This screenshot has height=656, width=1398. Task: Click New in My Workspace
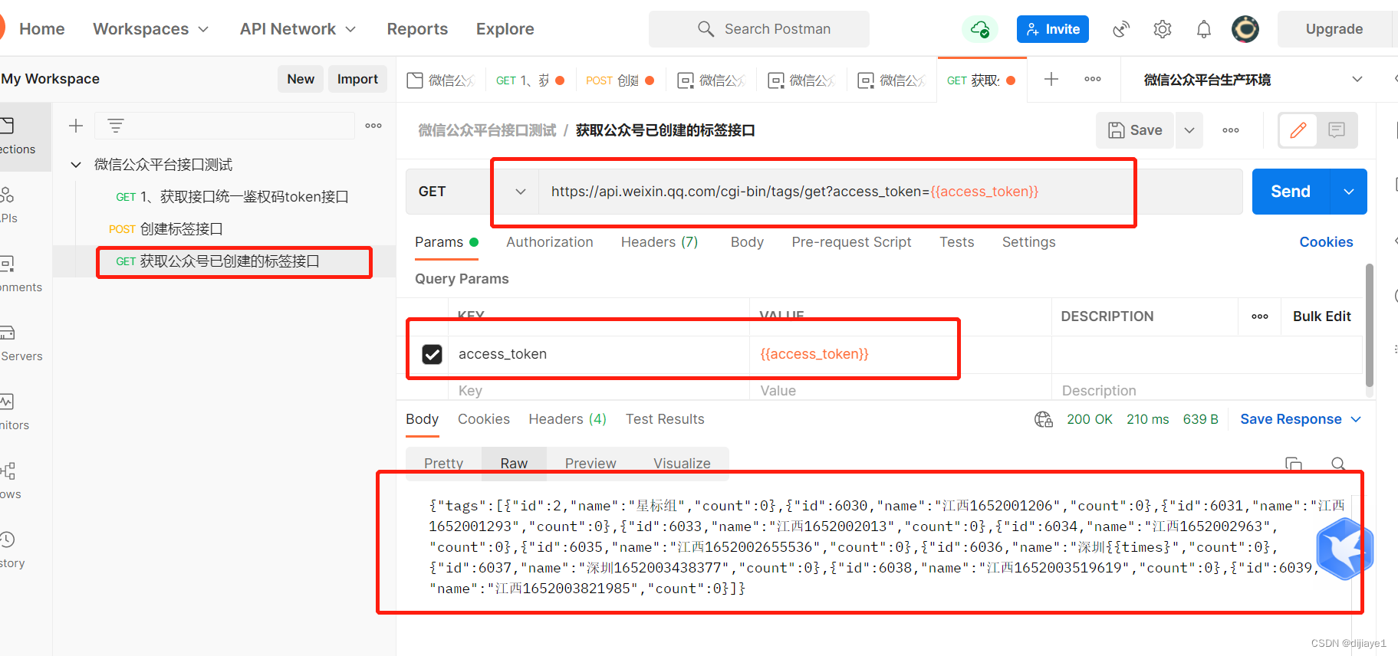[301, 79]
